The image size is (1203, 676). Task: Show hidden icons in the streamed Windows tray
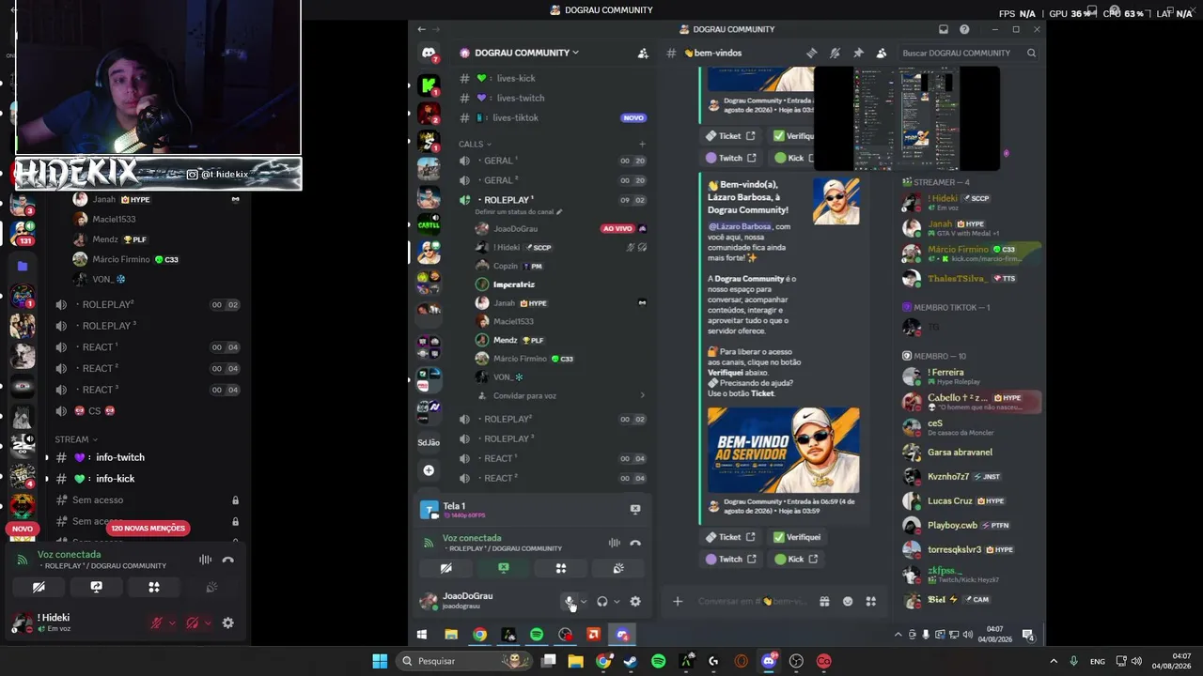899,635
